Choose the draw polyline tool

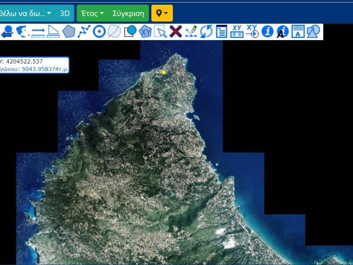pos(84,32)
